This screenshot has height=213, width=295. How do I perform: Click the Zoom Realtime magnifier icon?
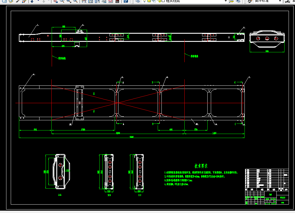62,1
